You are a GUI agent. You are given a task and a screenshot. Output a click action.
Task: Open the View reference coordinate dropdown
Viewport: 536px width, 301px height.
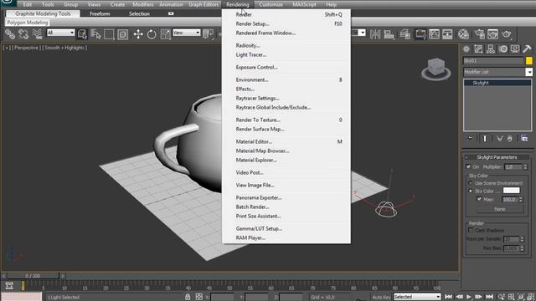tap(186, 33)
